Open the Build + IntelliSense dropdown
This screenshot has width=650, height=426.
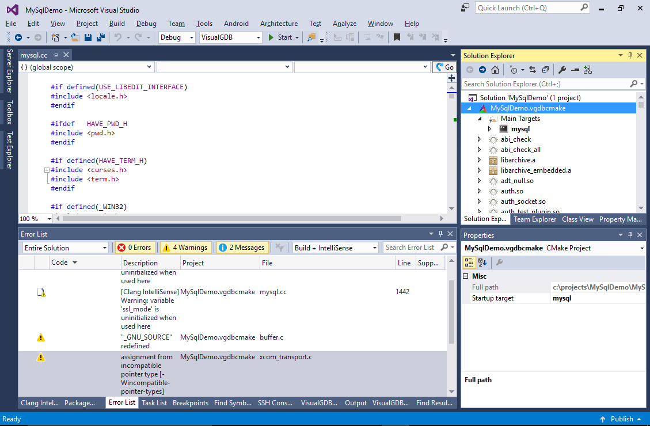(x=336, y=248)
